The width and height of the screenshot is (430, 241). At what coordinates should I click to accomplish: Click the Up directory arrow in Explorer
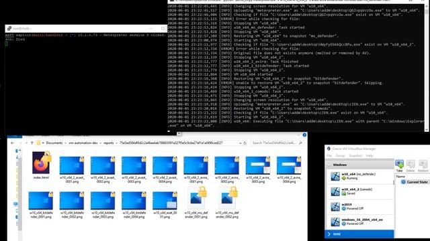click(32, 143)
